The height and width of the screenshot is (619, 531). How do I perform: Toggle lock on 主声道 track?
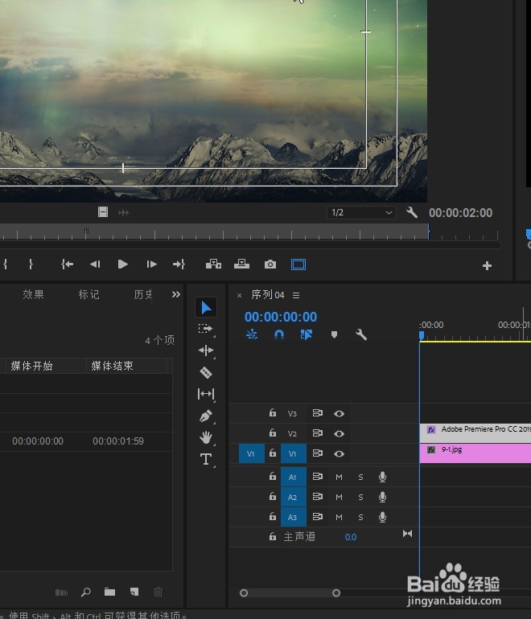coord(273,536)
